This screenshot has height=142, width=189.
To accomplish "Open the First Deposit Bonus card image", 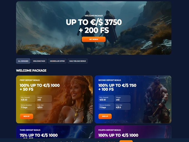I will (75, 99).
